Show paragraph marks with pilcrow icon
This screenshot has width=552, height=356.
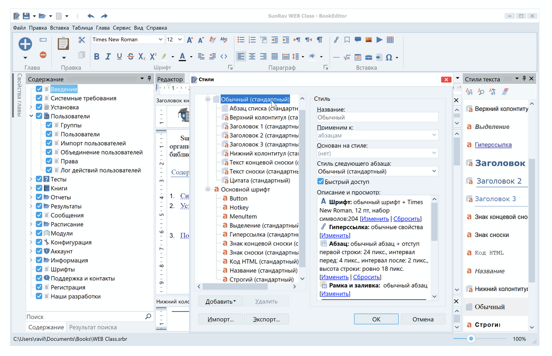click(320, 40)
